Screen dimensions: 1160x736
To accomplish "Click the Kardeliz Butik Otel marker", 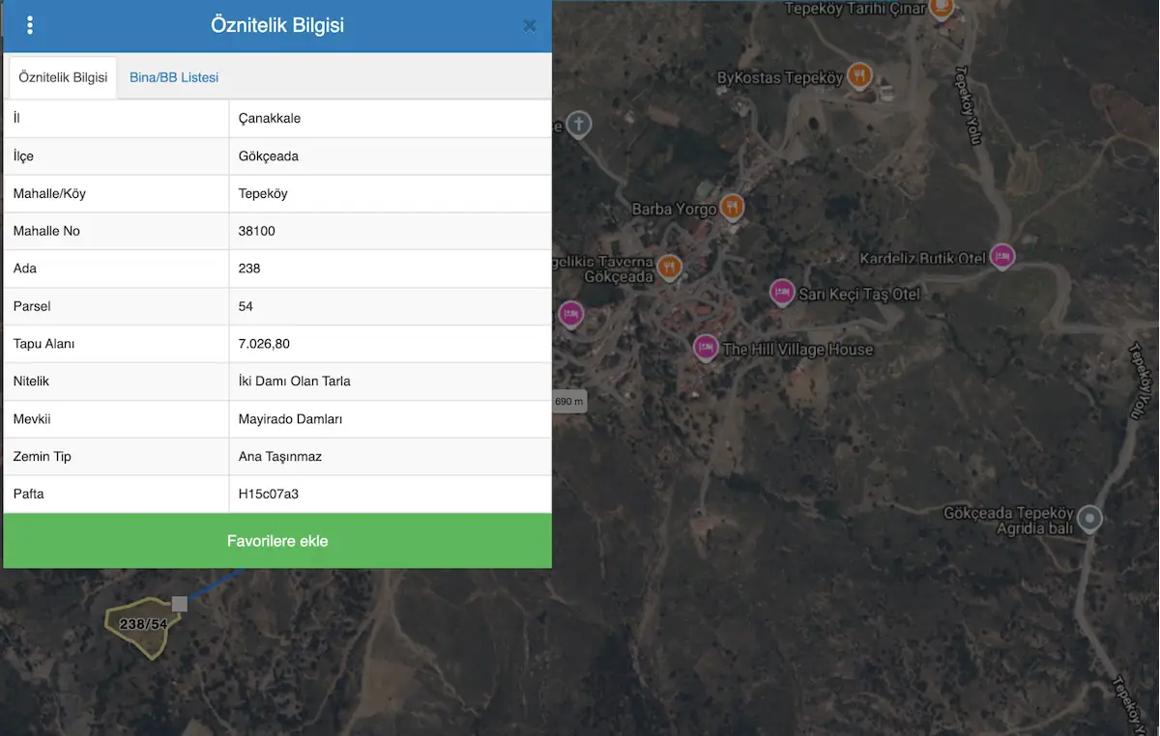I will [x=1002, y=256].
